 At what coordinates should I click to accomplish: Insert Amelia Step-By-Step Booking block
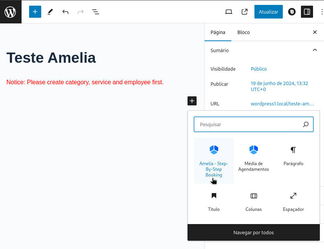(214, 161)
